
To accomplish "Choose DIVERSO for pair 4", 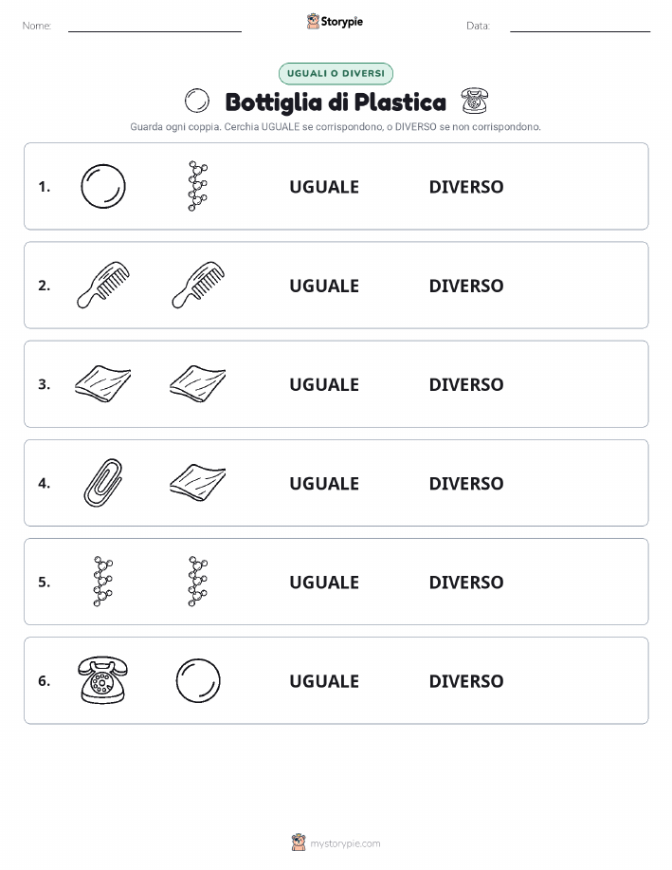I will 466,483.
